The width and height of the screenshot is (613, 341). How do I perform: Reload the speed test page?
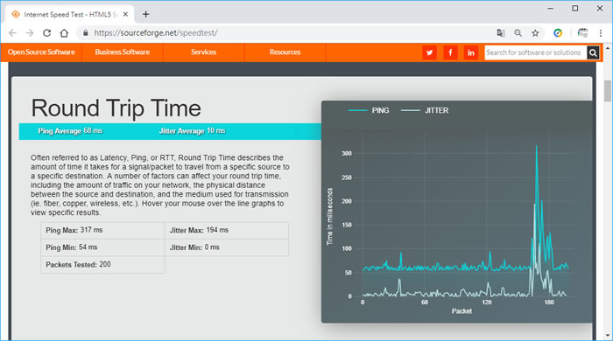click(x=47, y=33)
